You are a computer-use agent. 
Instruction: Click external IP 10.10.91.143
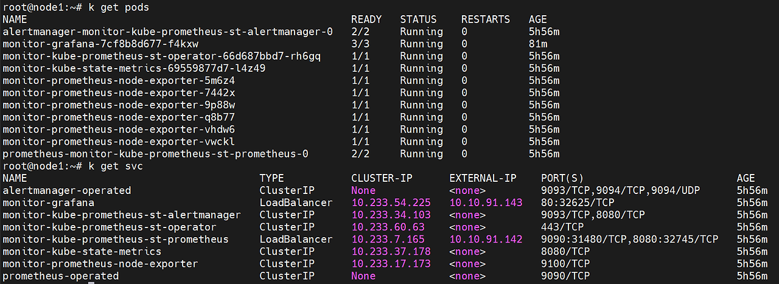coord(486,203)
